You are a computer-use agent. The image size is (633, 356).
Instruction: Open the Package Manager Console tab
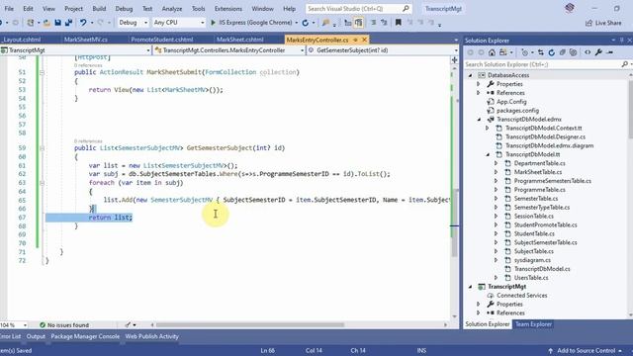coord(85,336)
